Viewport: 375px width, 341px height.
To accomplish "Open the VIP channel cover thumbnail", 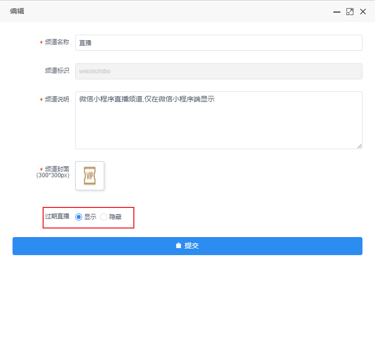I will pyautogui.click(x=90, y=176).
